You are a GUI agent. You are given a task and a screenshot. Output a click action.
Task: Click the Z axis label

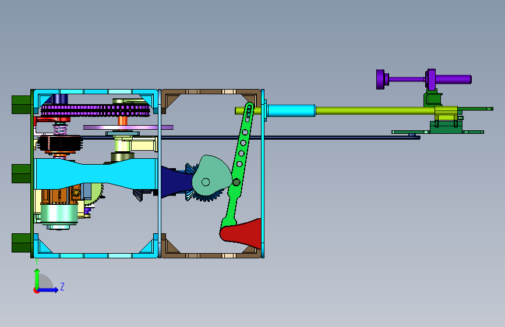[62, 286]
